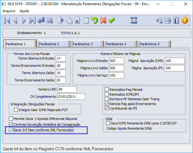193x153 pixels.
Task: Click the modify record icon with letter A
Action: (78, 21)
